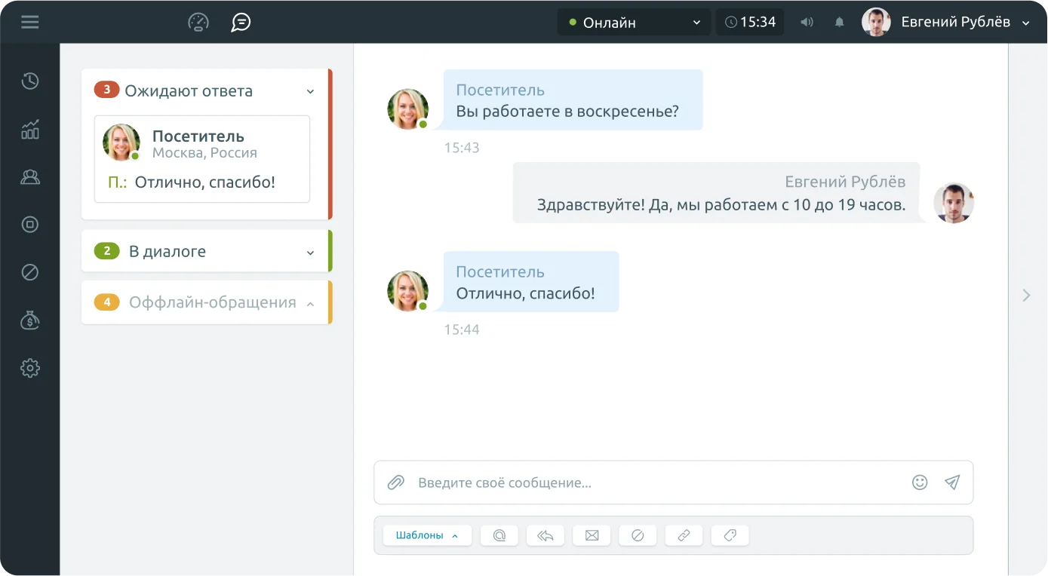Add a tag using the label icon
Screen dimensions: 1048x576
pos(730,535)
